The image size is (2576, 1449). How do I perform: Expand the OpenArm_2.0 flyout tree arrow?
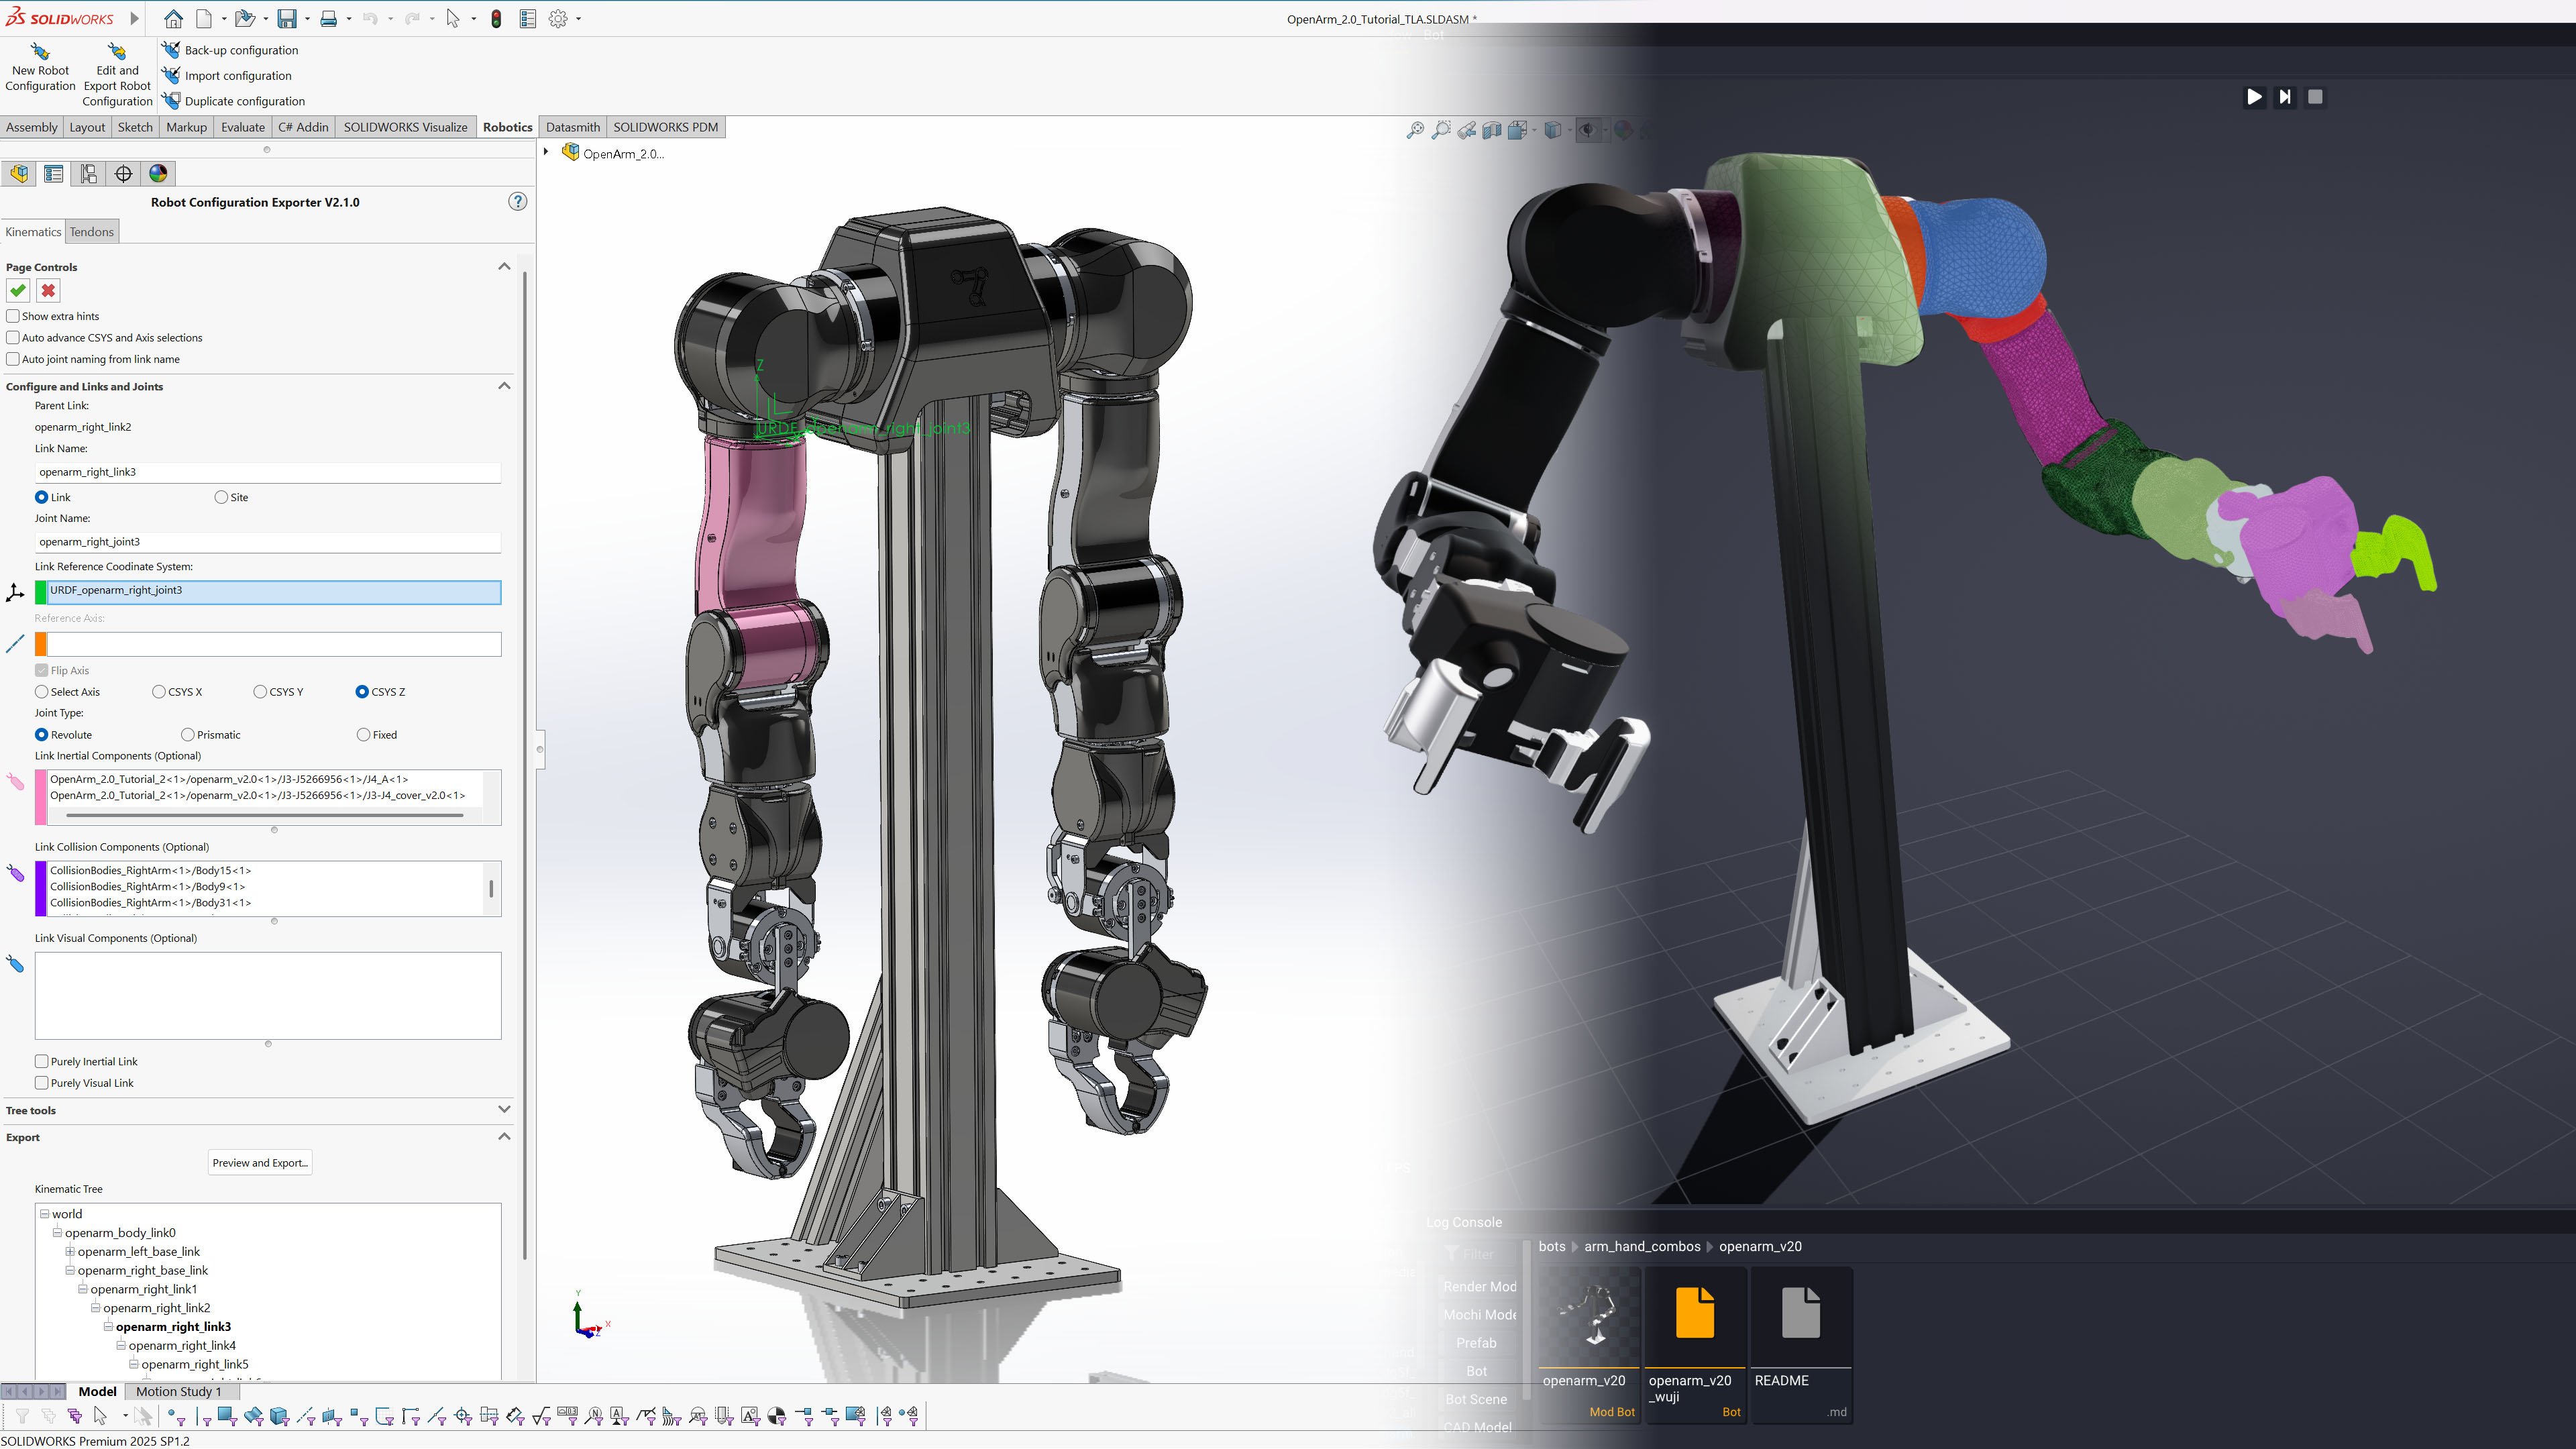[x=546, y=152]
